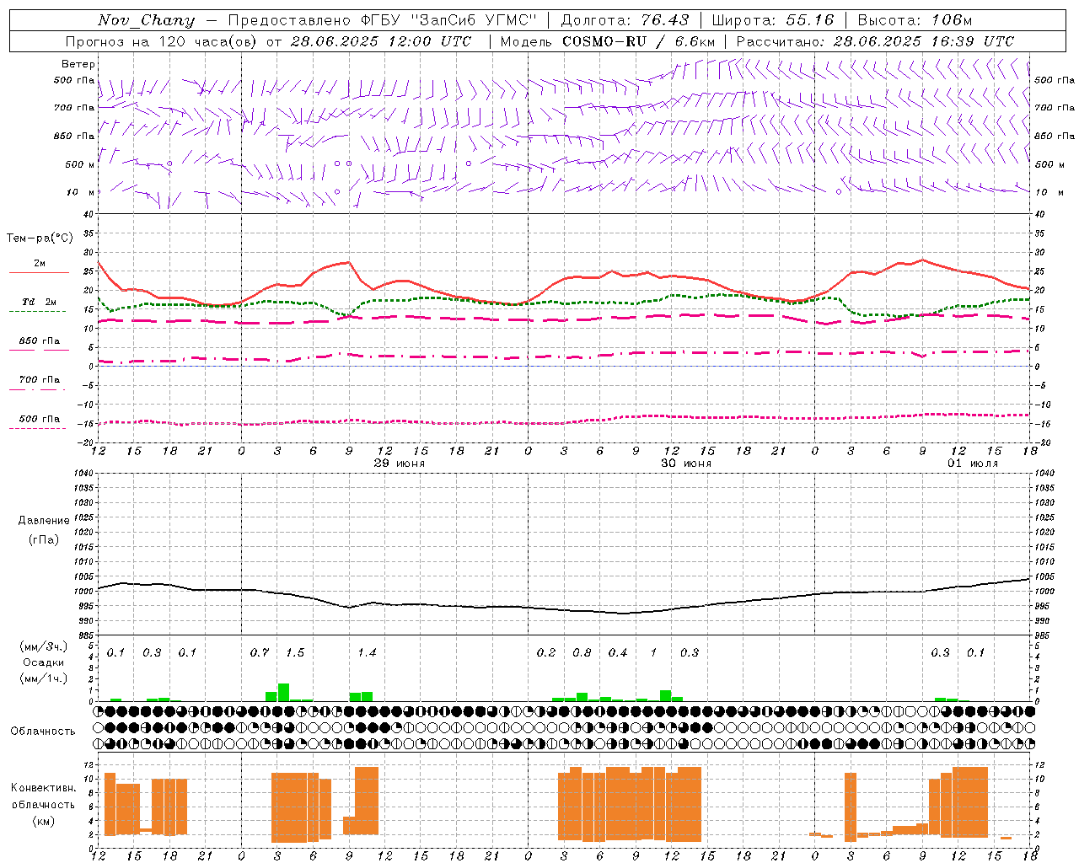Click the left 10 м wind level label

point(80,192)
